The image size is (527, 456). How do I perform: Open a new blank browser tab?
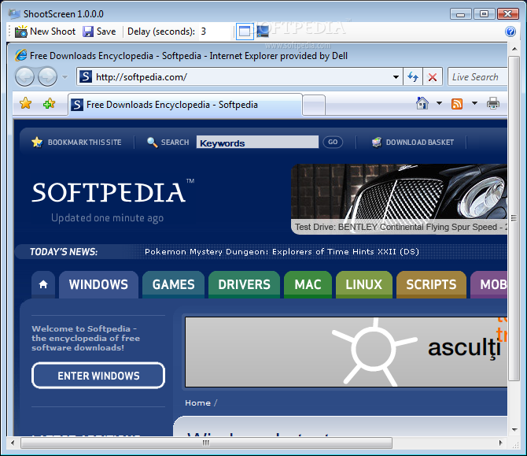tap(314, 105)
